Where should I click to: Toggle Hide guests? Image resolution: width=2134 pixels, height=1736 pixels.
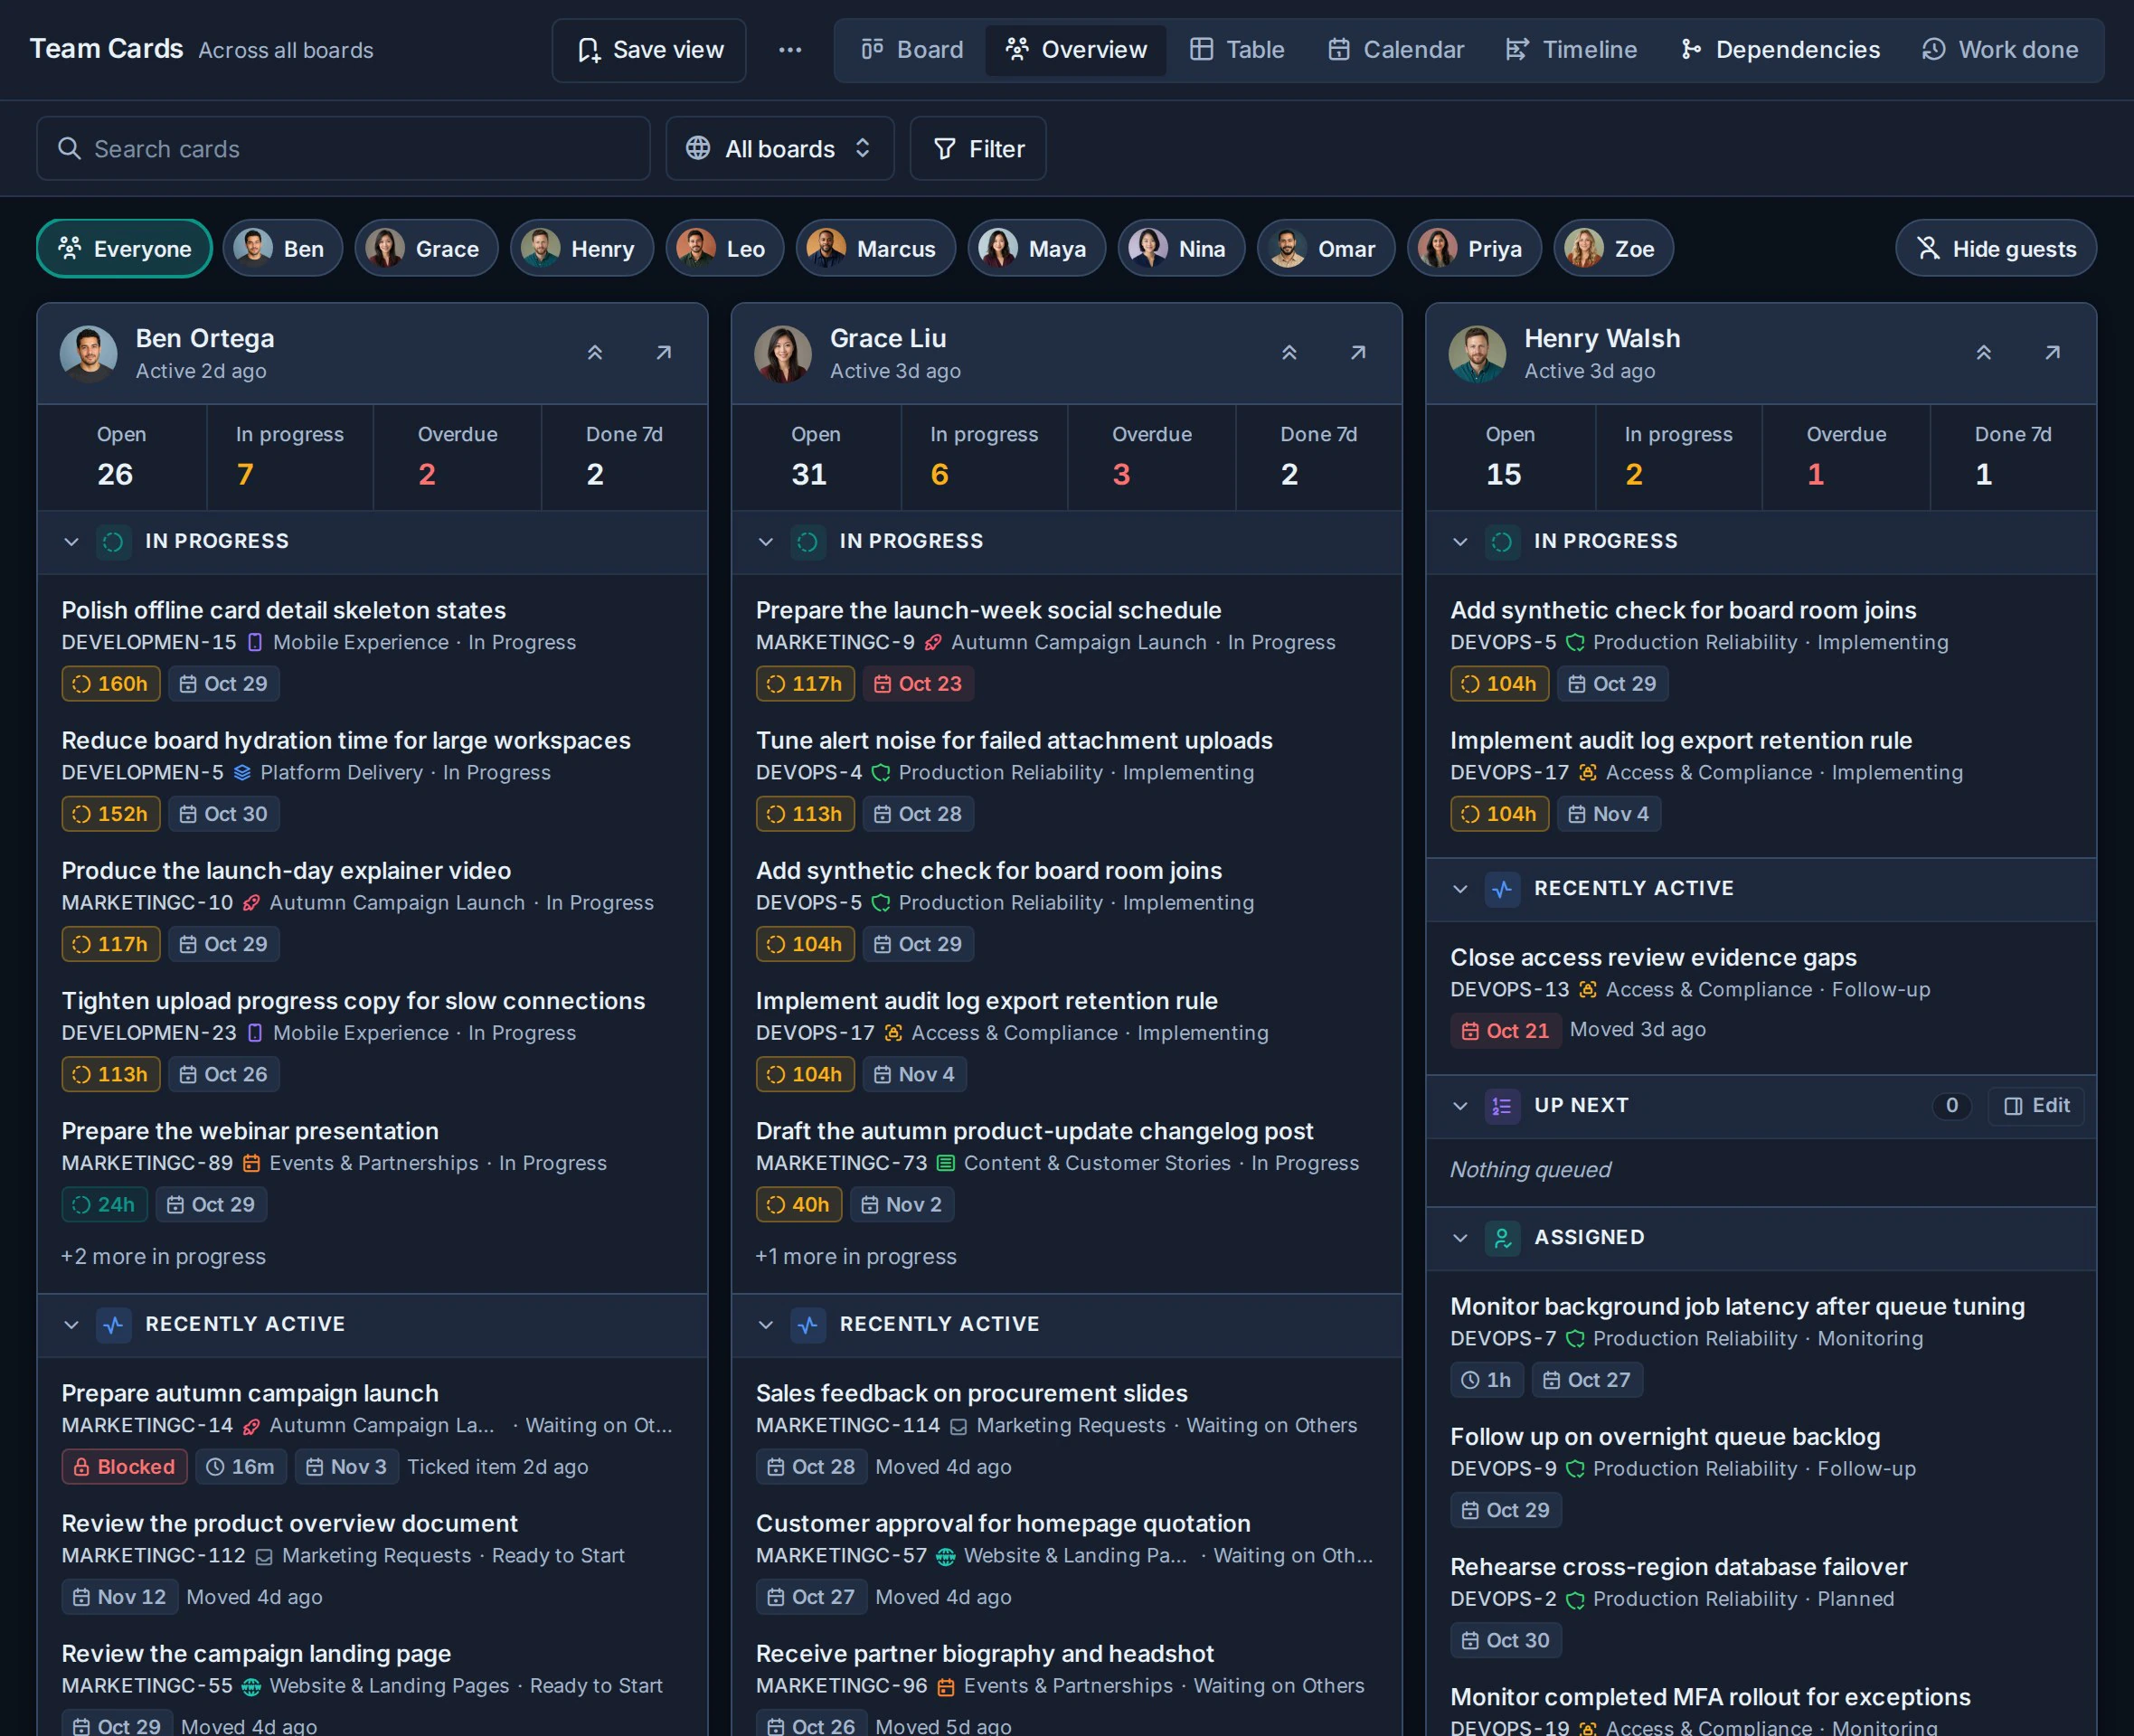(x=1996, y=249)
